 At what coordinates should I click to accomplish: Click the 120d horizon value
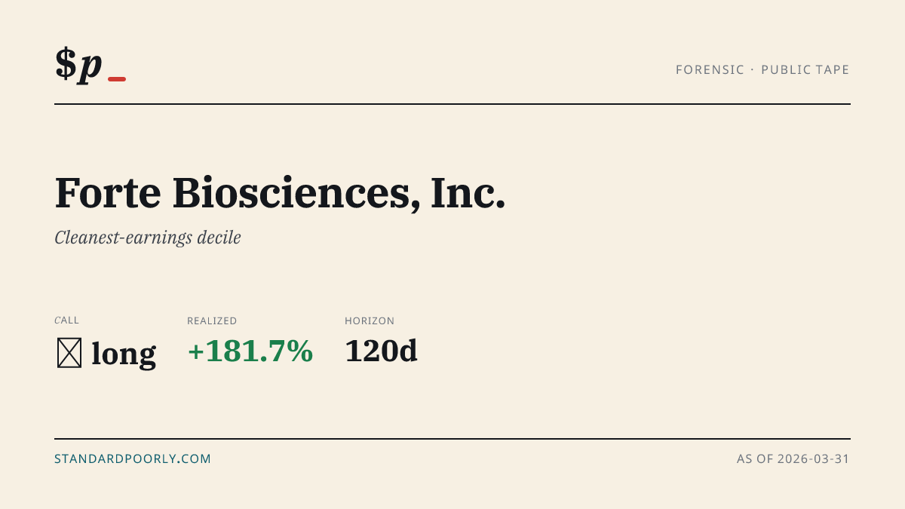381,351
